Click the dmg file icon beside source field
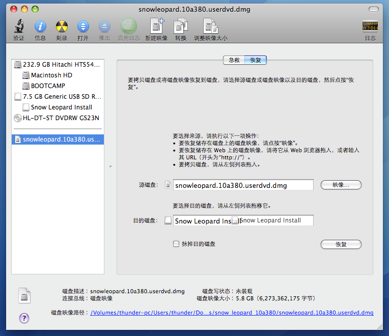Viewport: 389px width, 336px height. tap(168, 185)
